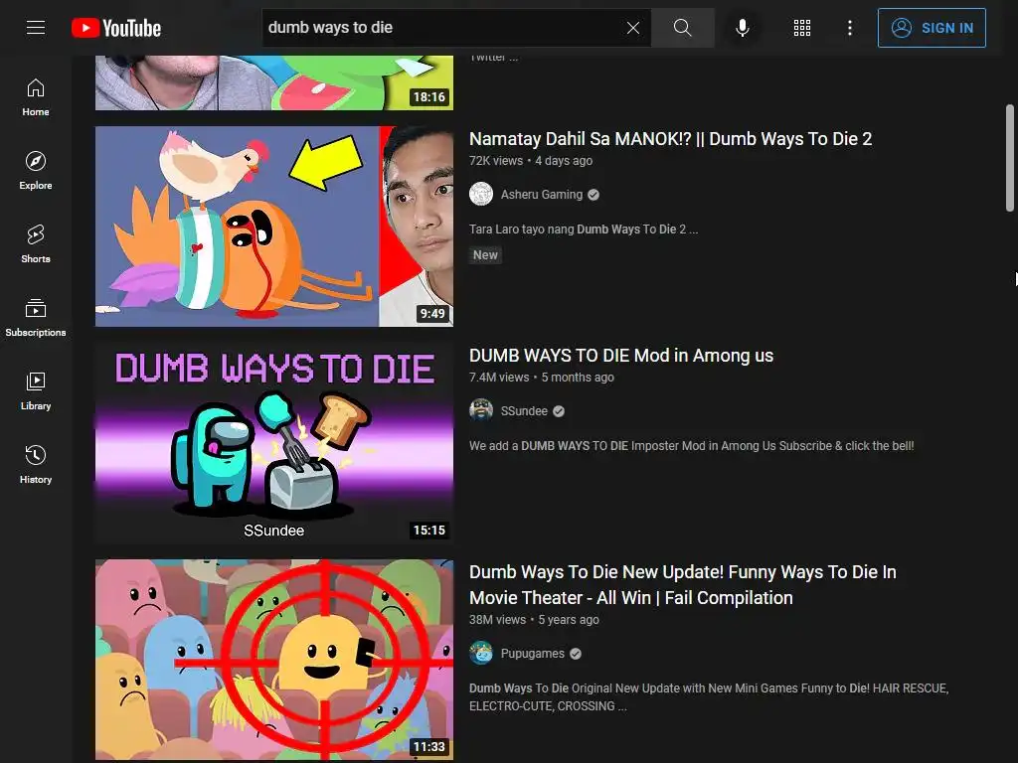Click verified badge next to SSundee
Screen dimensions: 1018x763
tap(559, 411)
